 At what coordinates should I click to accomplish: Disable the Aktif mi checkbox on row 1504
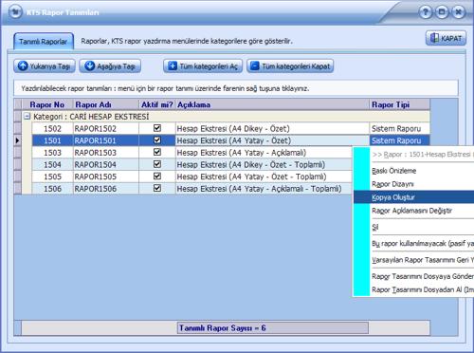pyautogui.click(x=157, y=164)
